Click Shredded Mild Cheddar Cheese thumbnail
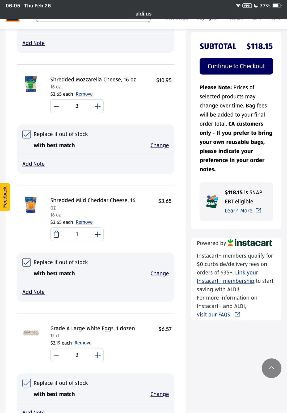The height and width of the screenshot is (413, 287). (x=31, y=205)
